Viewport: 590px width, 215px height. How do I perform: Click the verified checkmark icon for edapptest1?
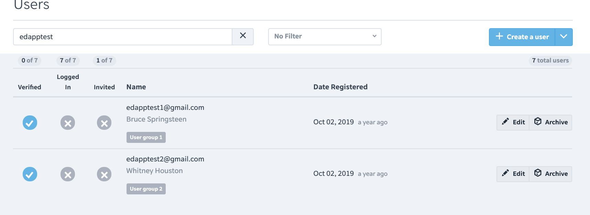point(30,123)
